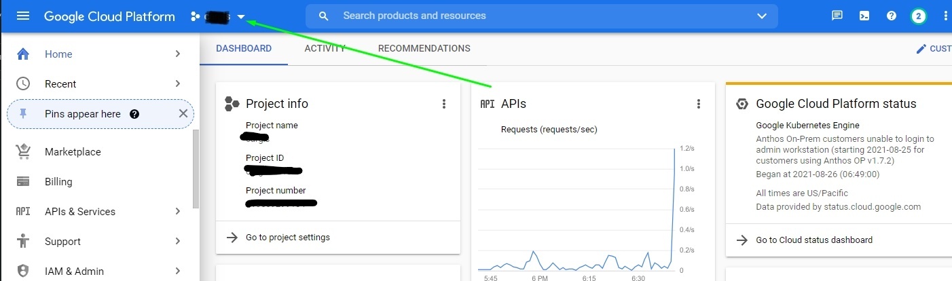
Task: Click the API icon beside APIs & Services
Action: click(x=23, y=212)
